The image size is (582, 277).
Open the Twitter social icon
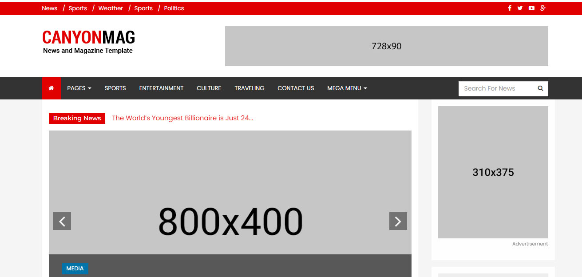coord(520,8)
